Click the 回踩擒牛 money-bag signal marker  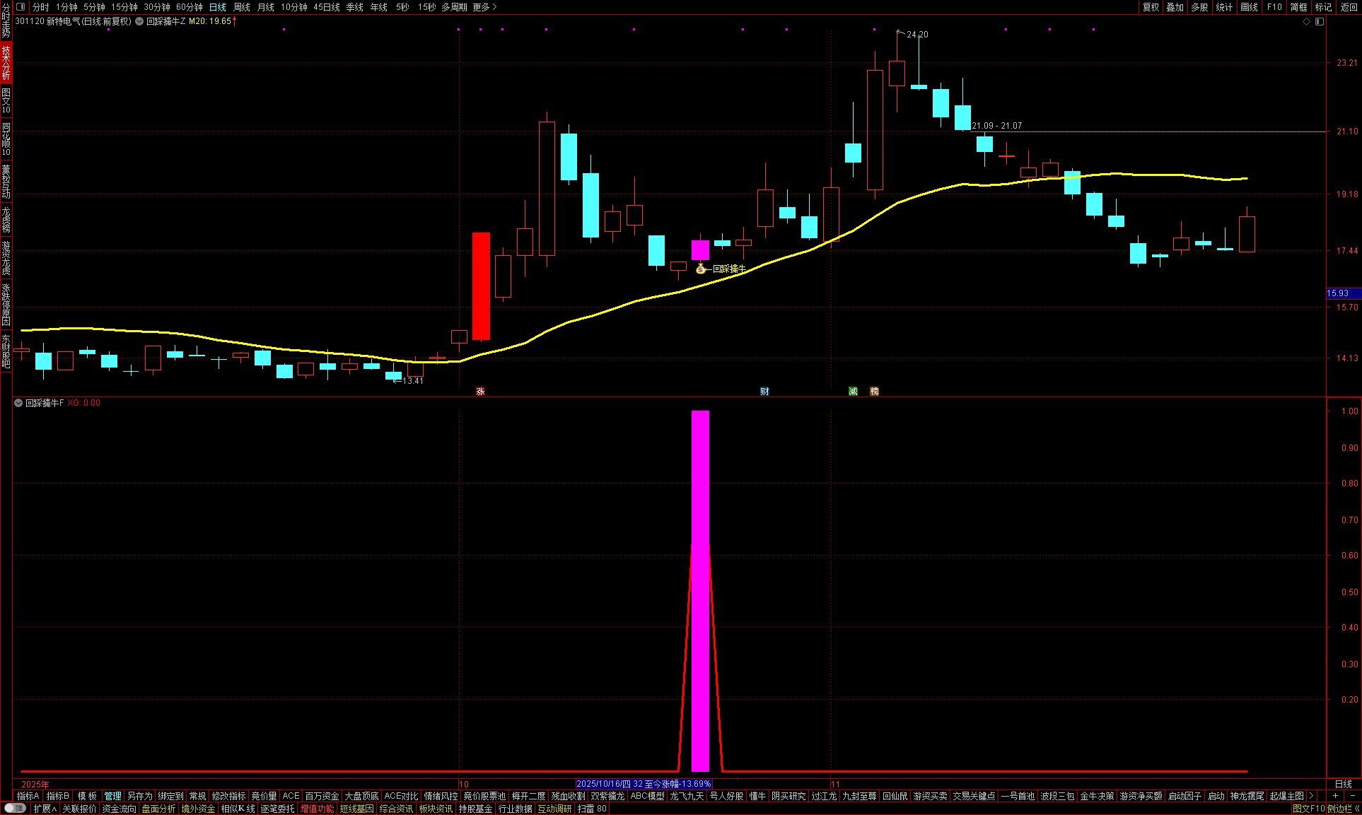(x=701, y=269)
